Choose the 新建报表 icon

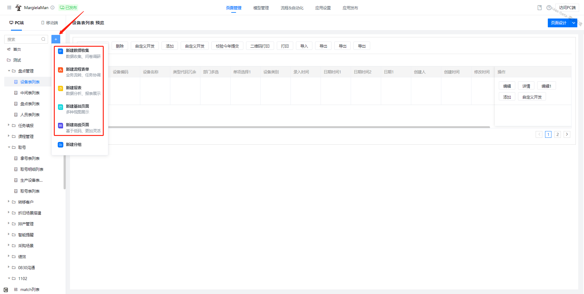tap(61, 88)
